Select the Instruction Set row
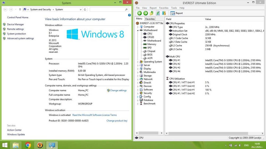The height and width of the screenshot is (149, 266). pyautogui.click(x=215, y=31)
